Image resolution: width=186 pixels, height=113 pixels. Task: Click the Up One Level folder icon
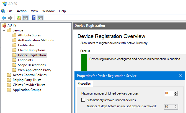19,18
